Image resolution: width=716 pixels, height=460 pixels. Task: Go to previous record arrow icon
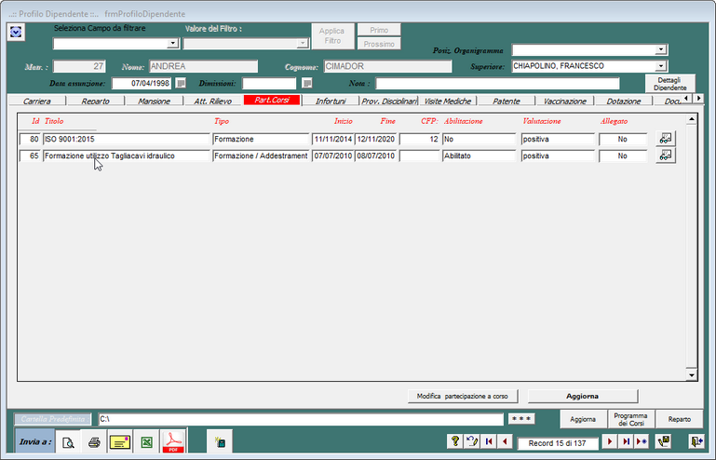(x=505, y=441)
